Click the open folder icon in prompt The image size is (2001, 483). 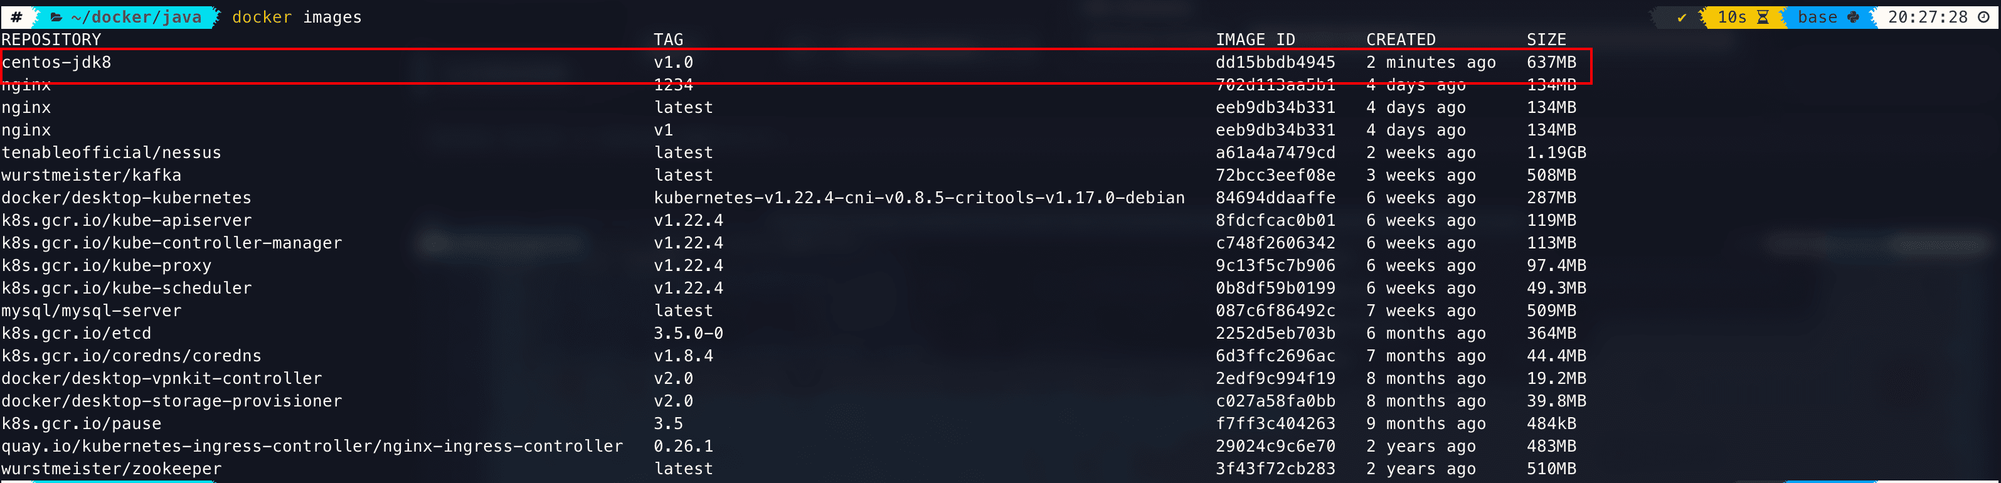pyautogui.click(x=56, y=17)
